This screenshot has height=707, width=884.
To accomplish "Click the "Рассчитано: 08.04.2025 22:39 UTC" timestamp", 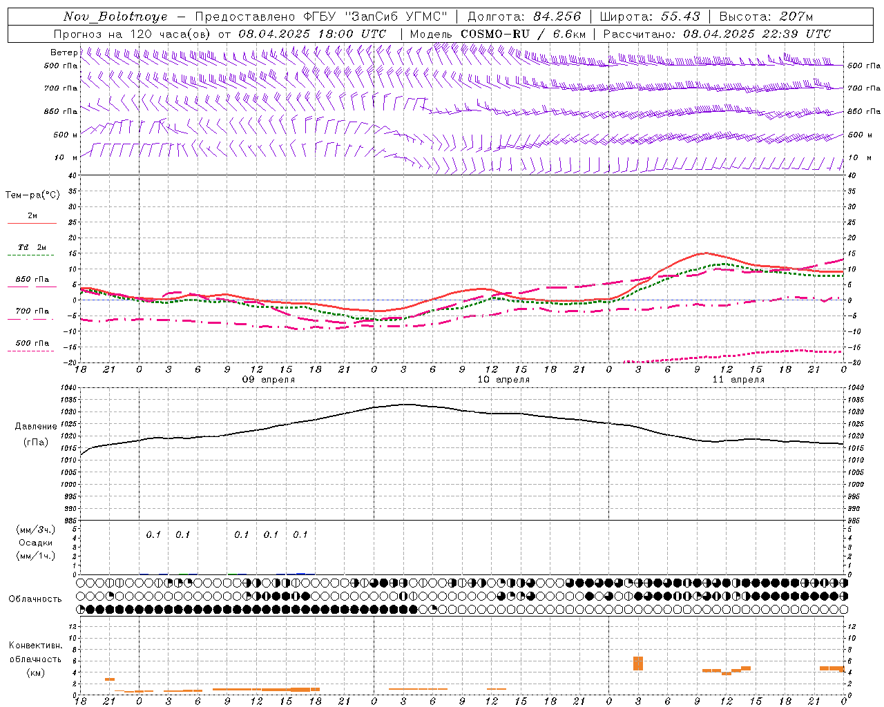I will pyautogui.click(x=717, y=34).
